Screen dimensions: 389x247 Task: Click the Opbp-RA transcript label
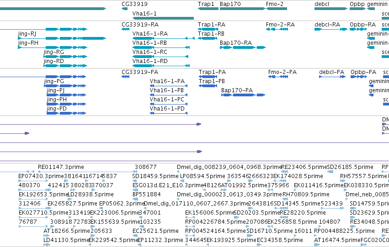click(362, 25)
